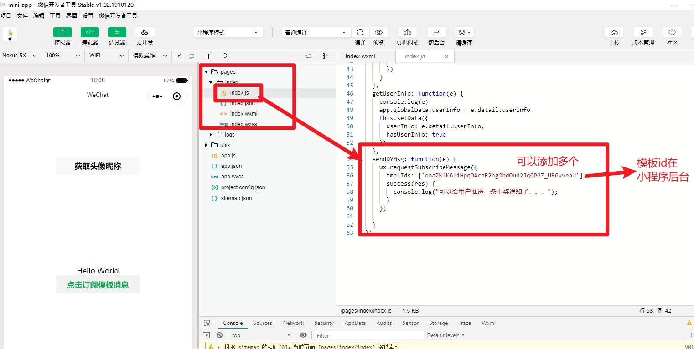Switch to the Network tab

[x=293, y=323]
